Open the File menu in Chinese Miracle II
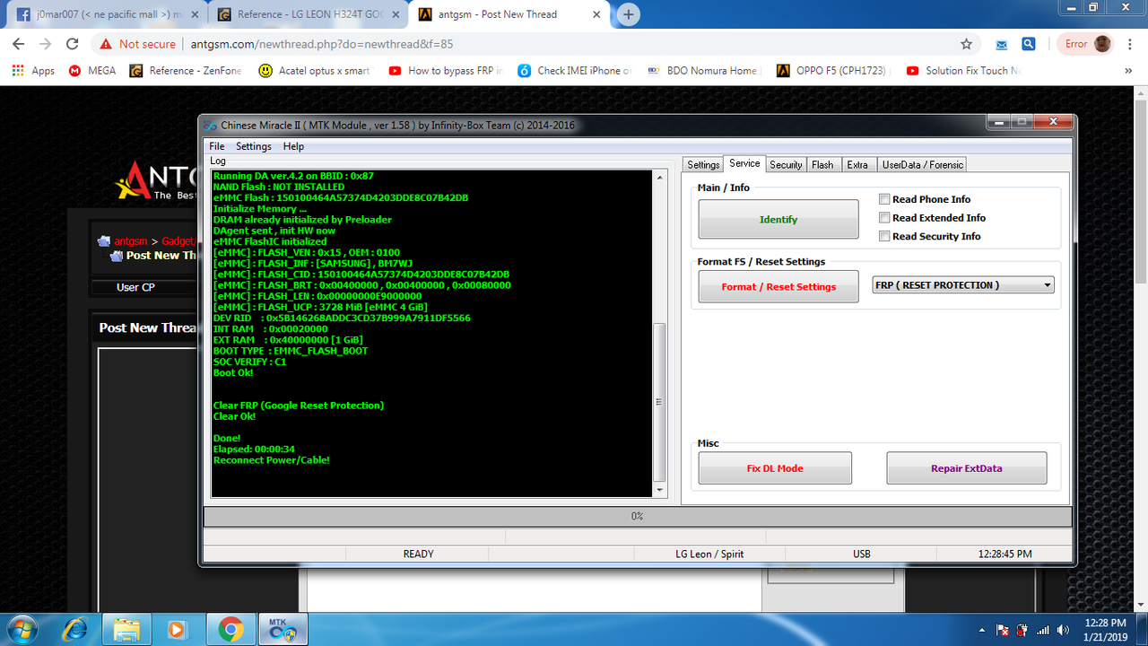Viewport: 1148px width, 646px height. (x=216, y=146)
